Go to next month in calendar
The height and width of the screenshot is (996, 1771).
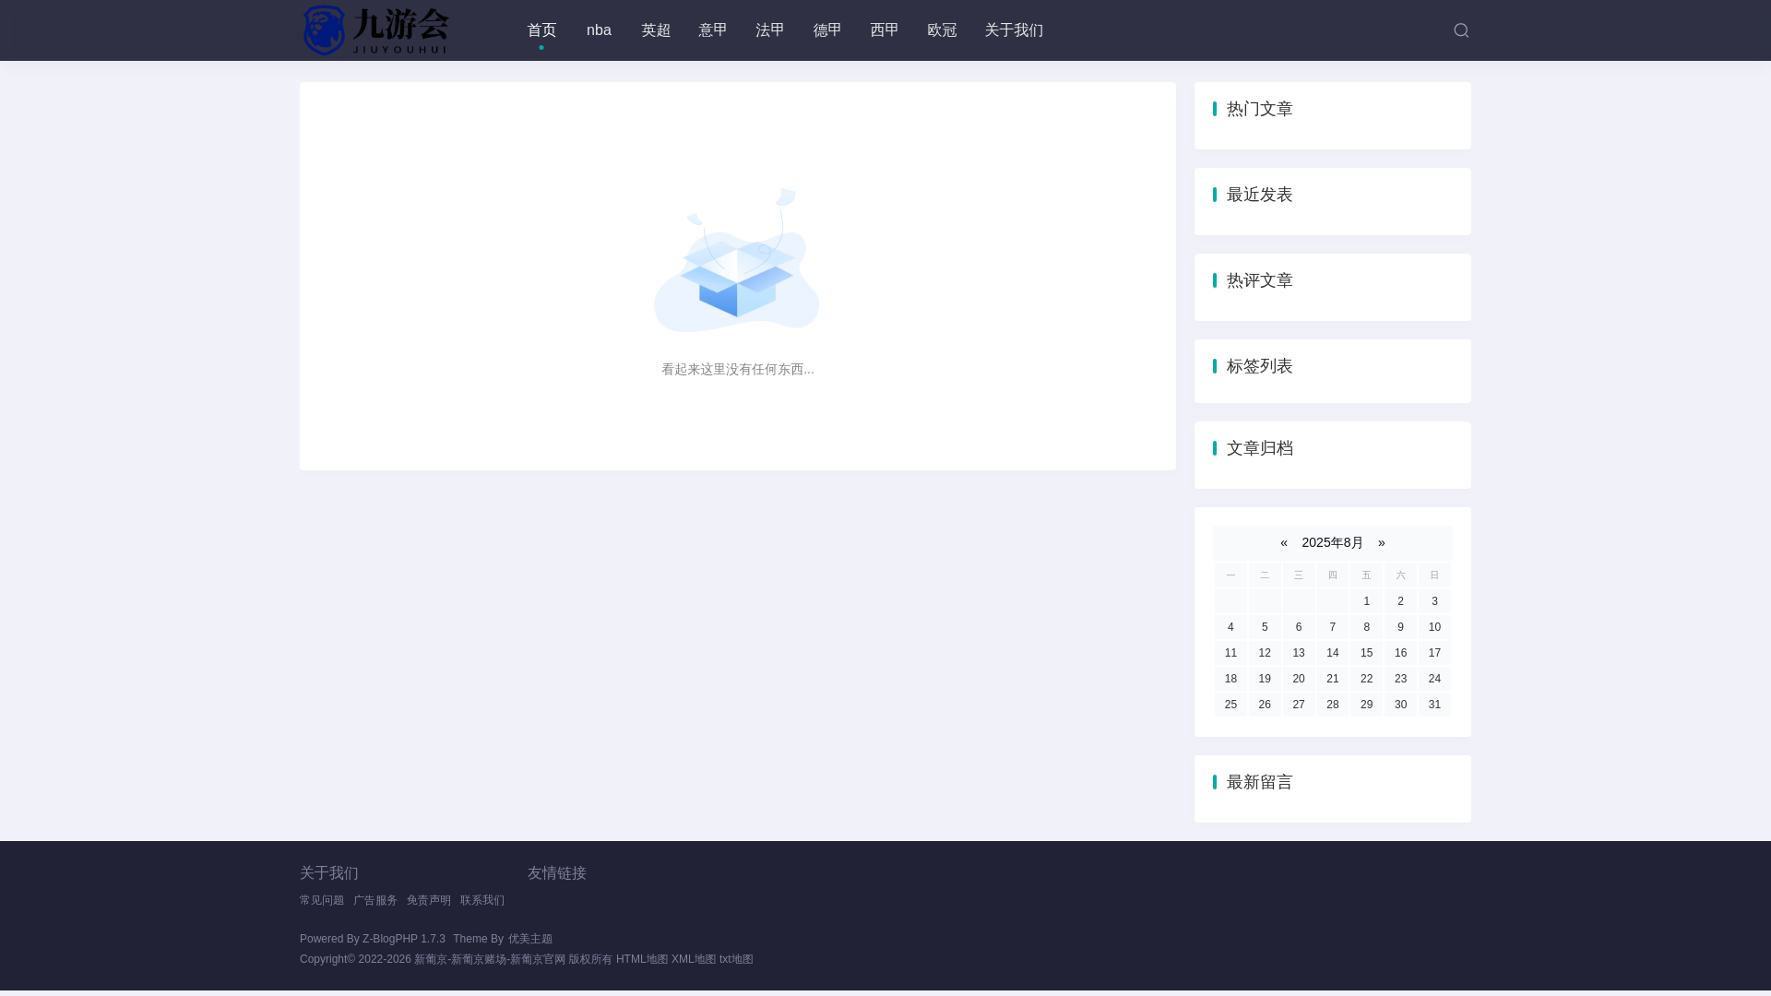click(1382, 542)
